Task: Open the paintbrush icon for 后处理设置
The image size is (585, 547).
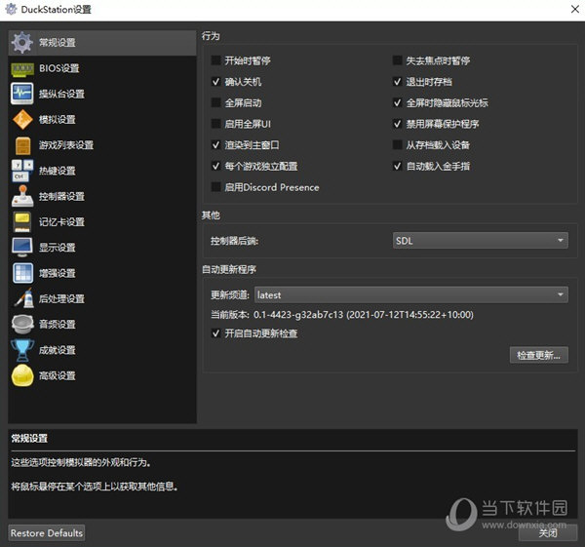Action: (x=22, y=298)
